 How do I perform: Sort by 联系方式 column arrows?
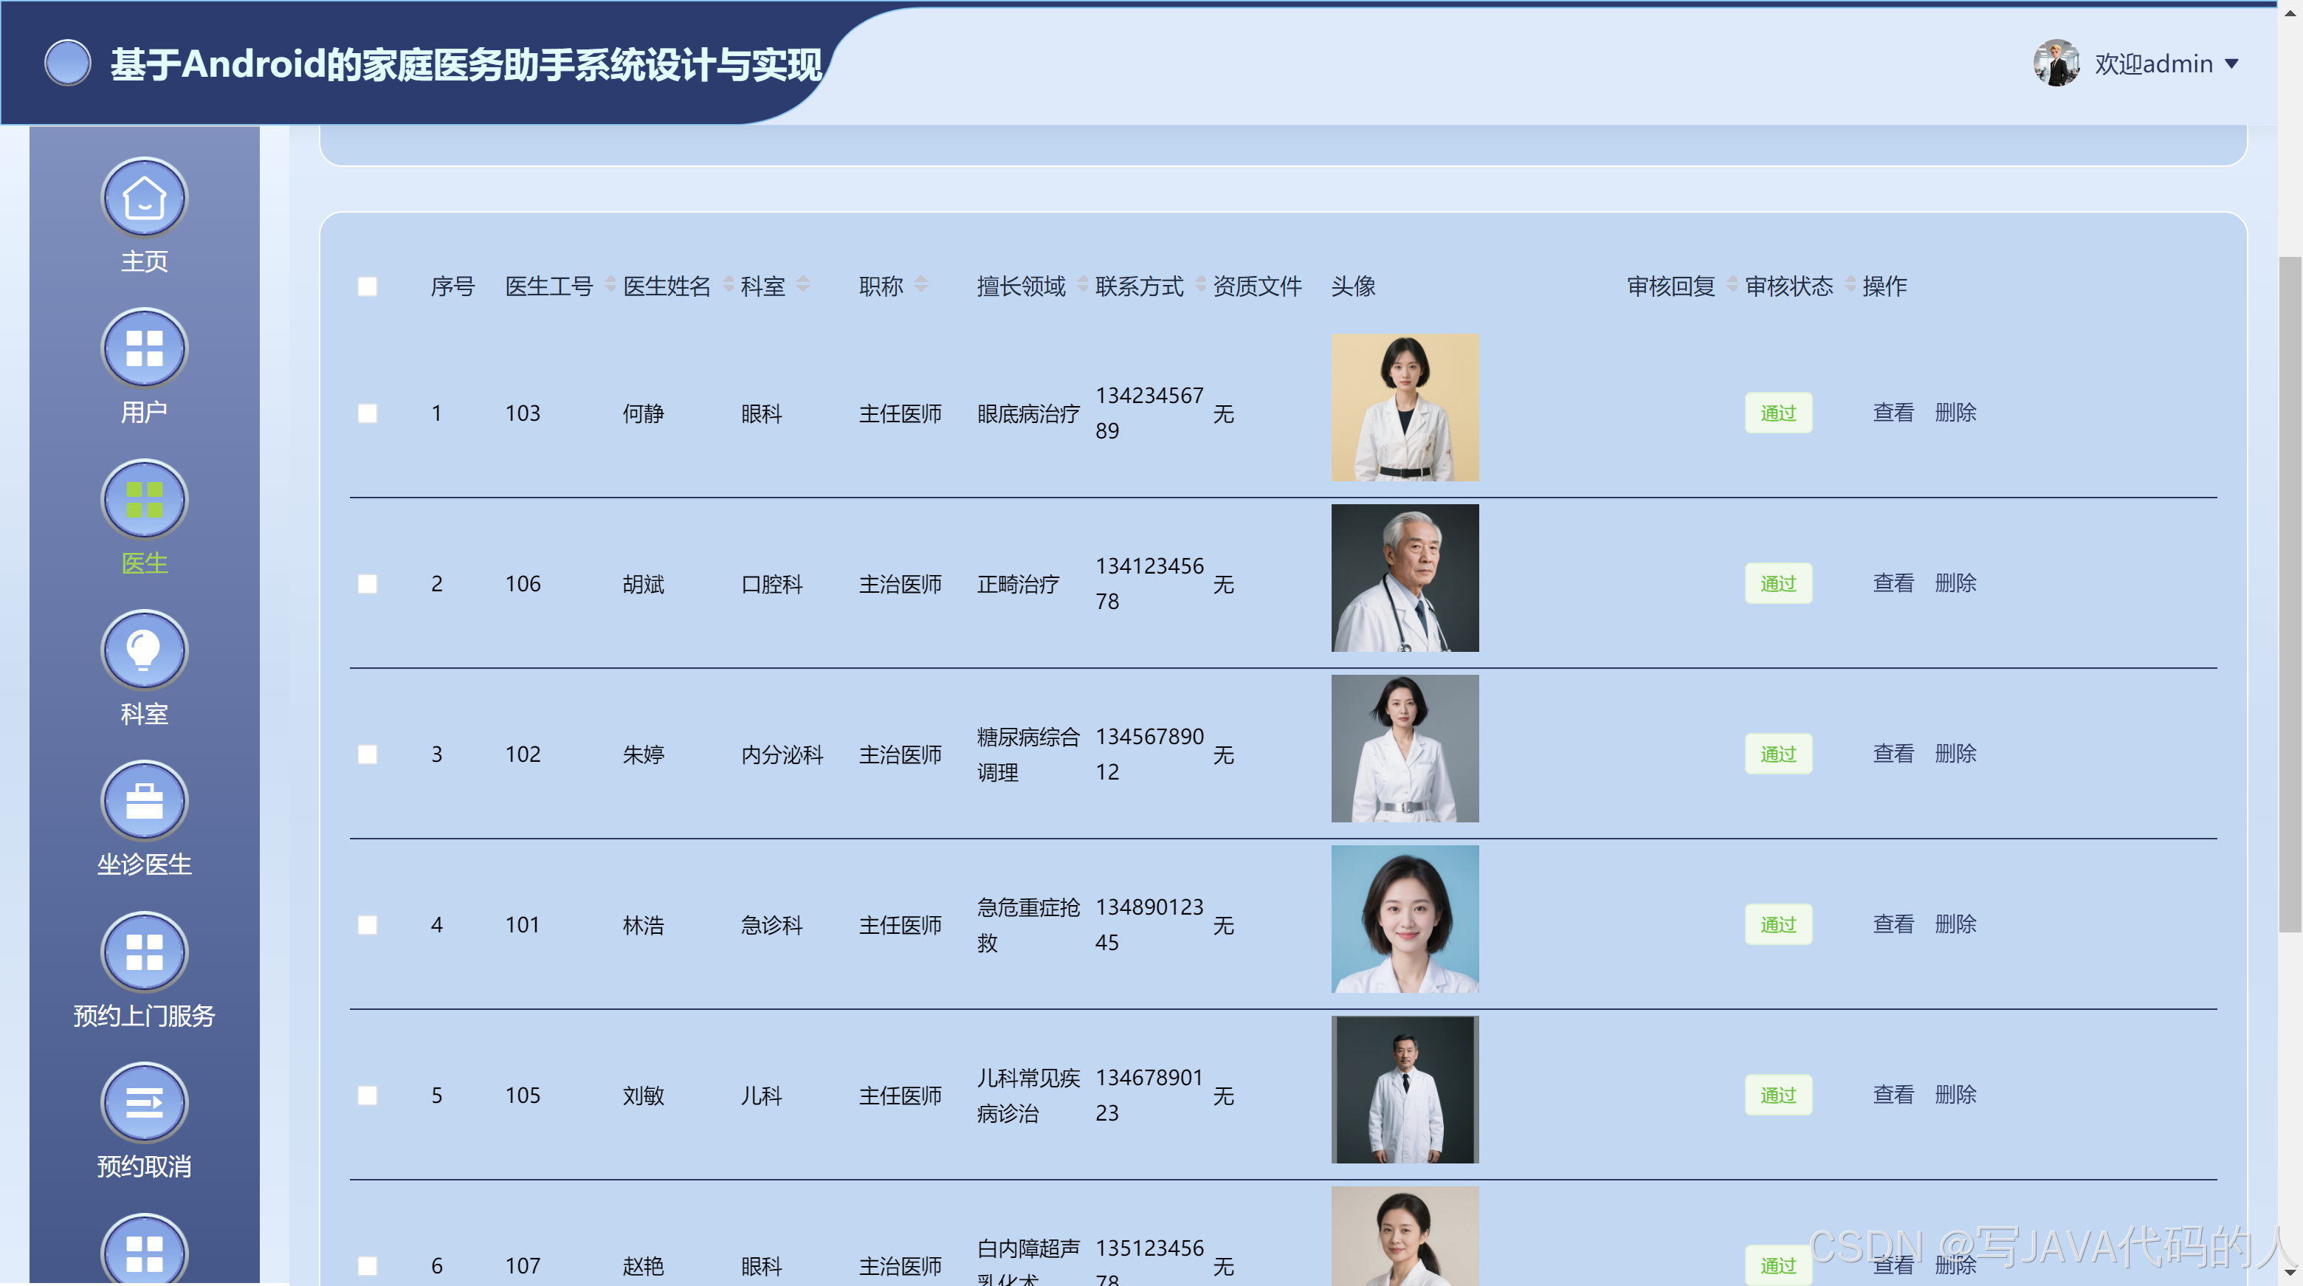(x=1201, y=284)
